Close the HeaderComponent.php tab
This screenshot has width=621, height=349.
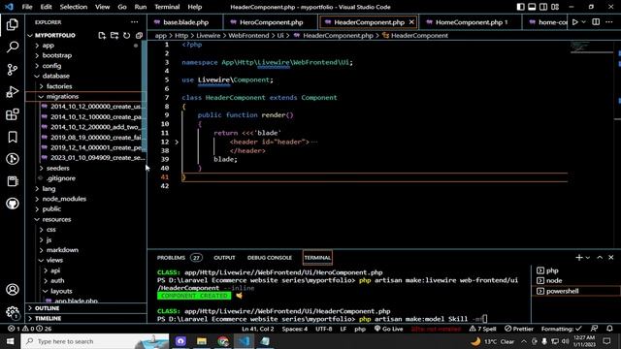(x=411, y=22)
